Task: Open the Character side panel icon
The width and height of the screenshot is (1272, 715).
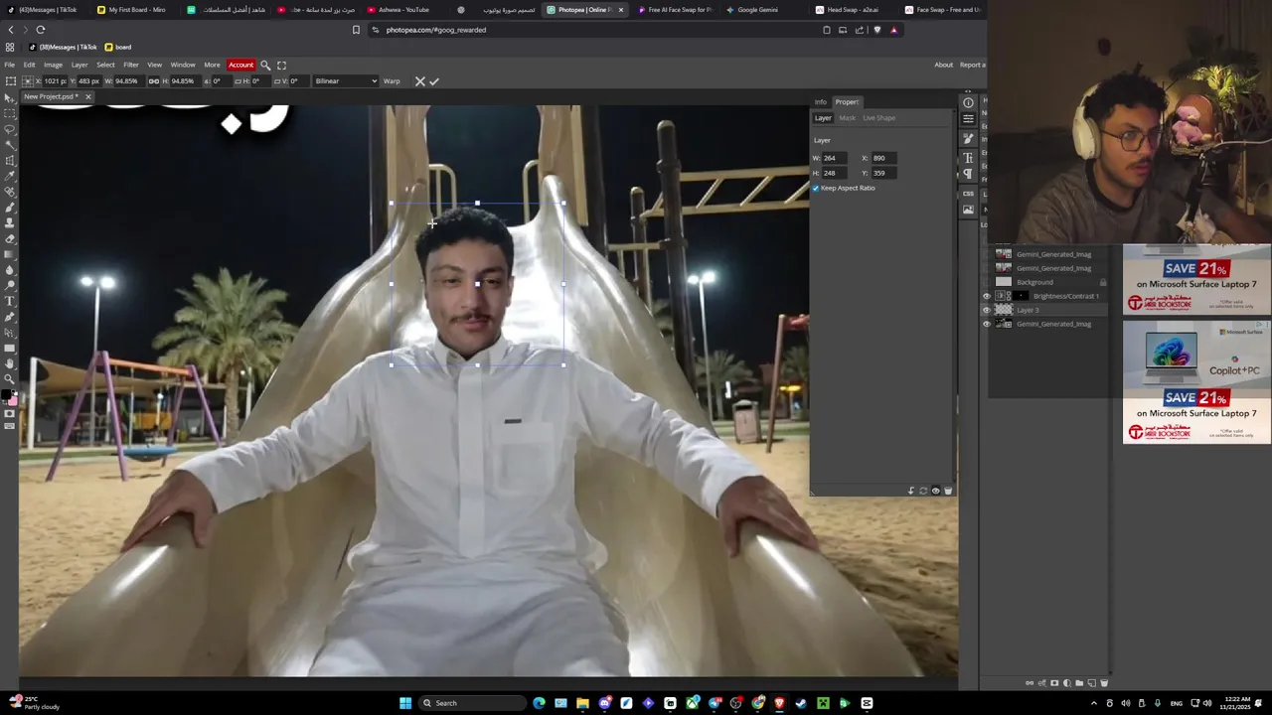Action: 968,158
